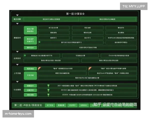Click the orange corner badge on "隐语"密态计算设备SPU
This screenshot has height=120, width=150.
[89, 67]
